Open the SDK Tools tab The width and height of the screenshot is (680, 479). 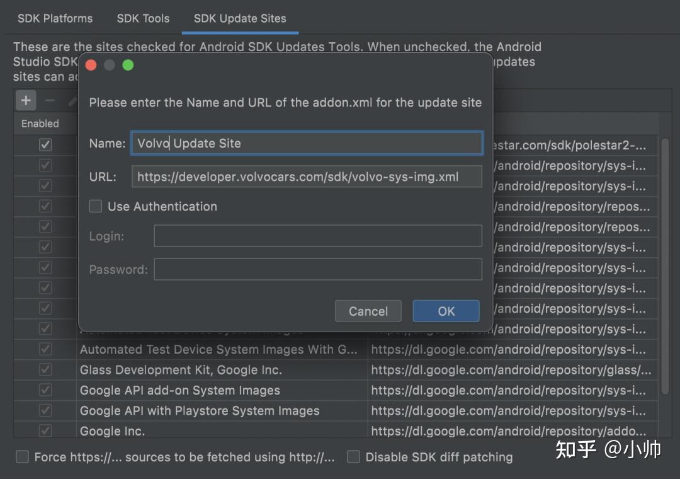pos(143,18)
